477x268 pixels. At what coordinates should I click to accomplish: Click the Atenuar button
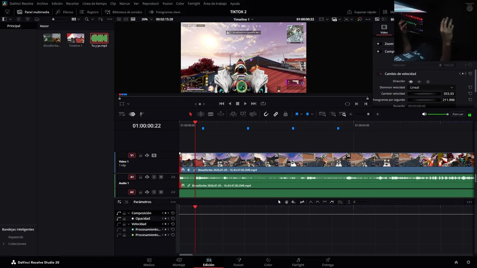click(458, 114)
